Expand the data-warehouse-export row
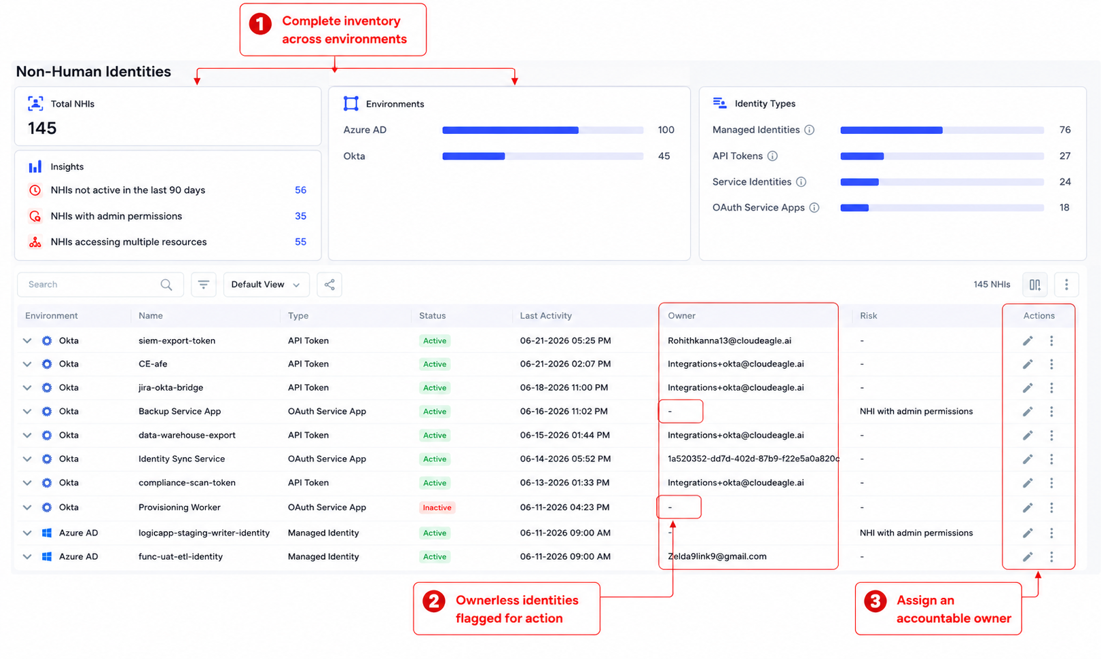The height and width of the screenshot is (659, 1101). 27,435
